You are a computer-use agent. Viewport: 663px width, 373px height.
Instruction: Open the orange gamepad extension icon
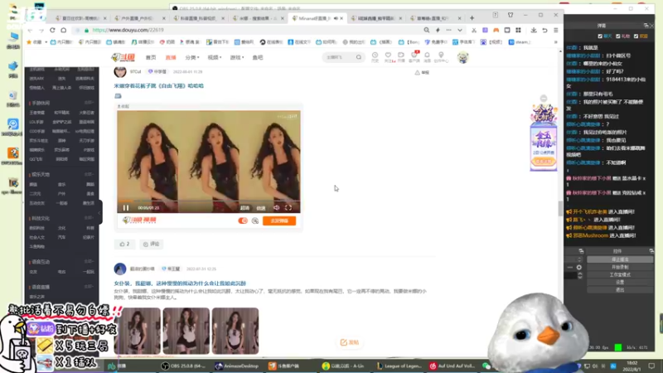(496, 30)
